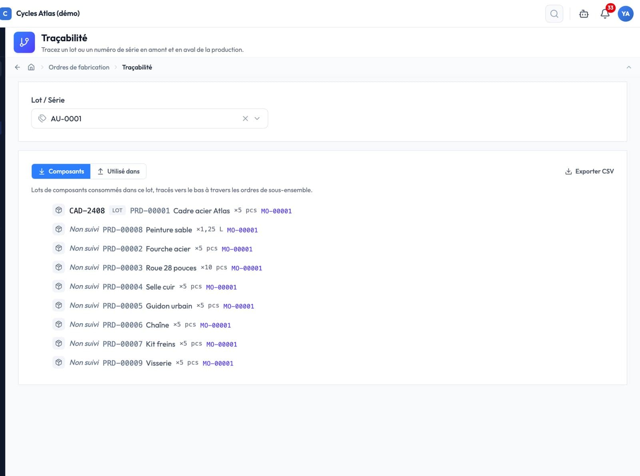Click the Cycles Atlas logo square
The height and width of the screenshot is (476, 640).
click(5, 14)
